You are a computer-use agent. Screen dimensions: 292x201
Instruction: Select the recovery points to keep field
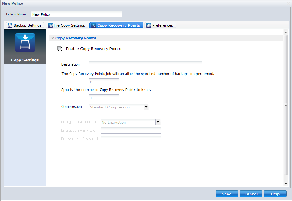pos(104,98)
